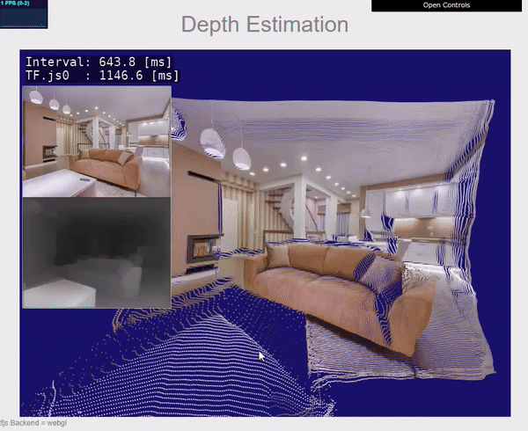The image size is (528, 431).
Task: Click the FPS stats monitor panel
Action: (x=24, y=14)
